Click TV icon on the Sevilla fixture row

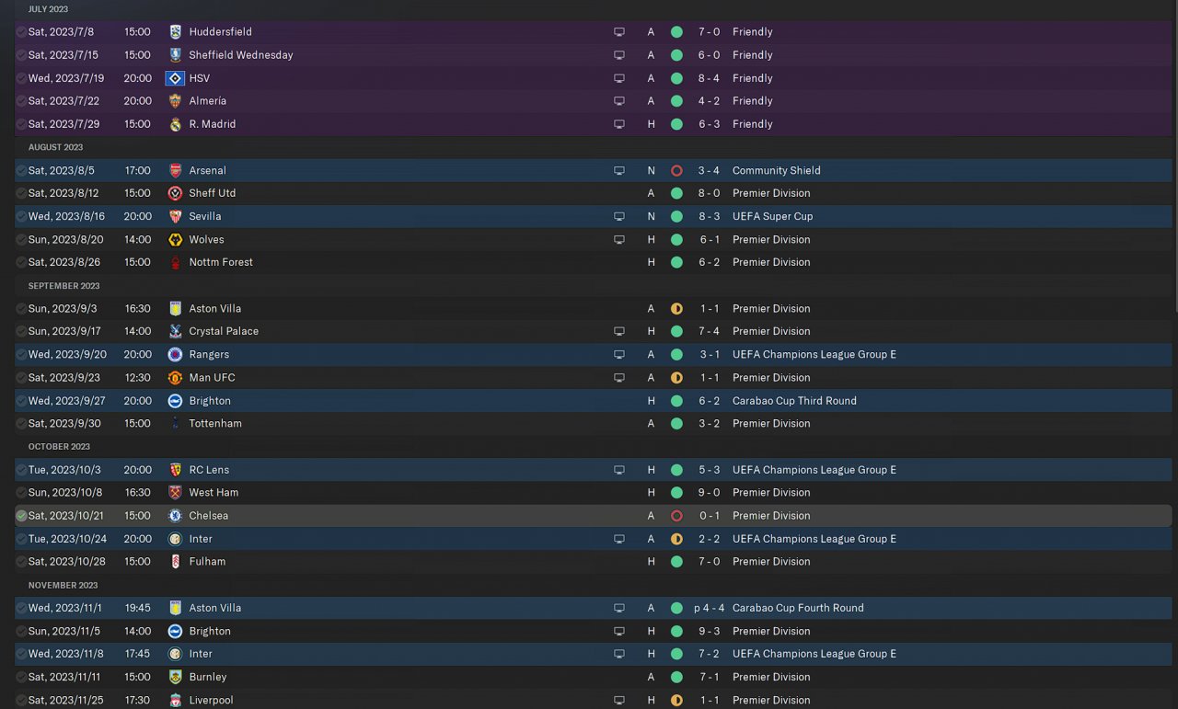[619, 217]
